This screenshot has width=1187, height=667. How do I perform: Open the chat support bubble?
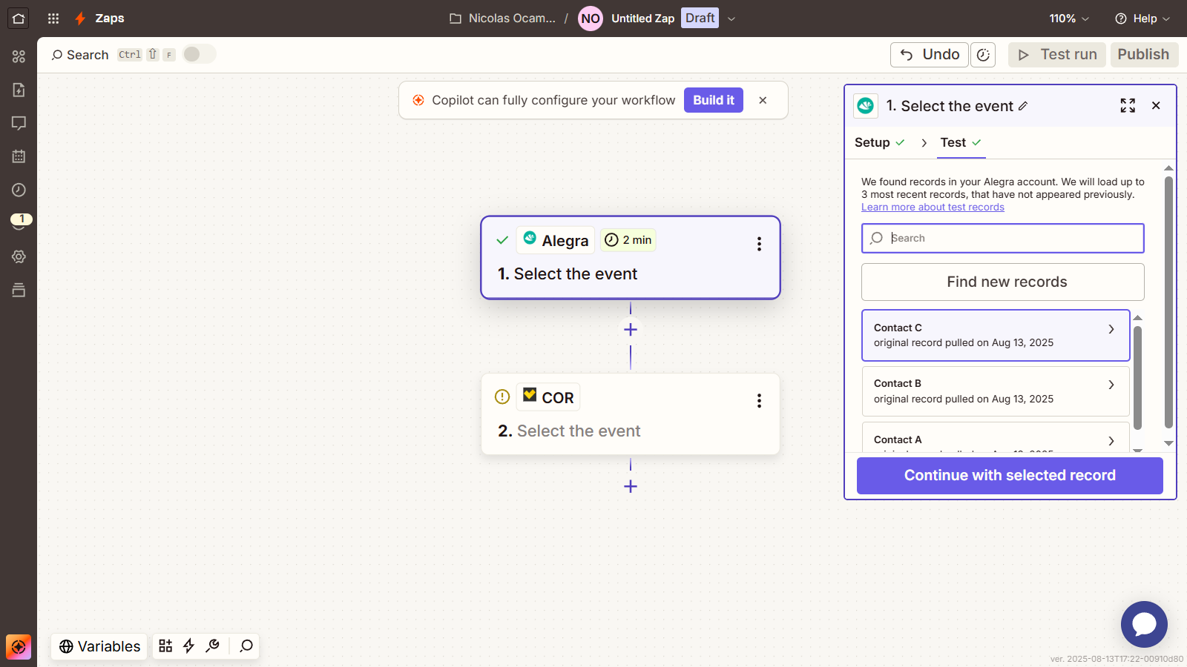tap(1144, 624)
